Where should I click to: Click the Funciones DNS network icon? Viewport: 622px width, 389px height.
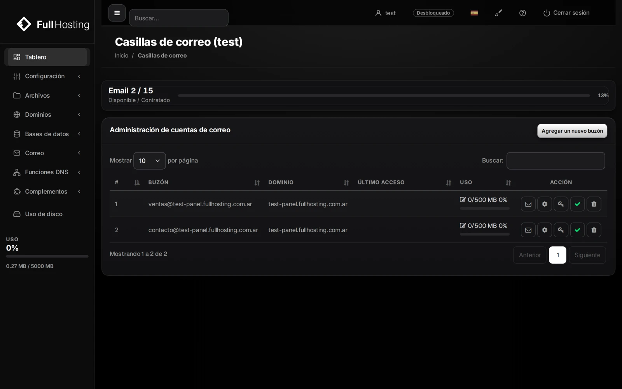tap(17, 172)
